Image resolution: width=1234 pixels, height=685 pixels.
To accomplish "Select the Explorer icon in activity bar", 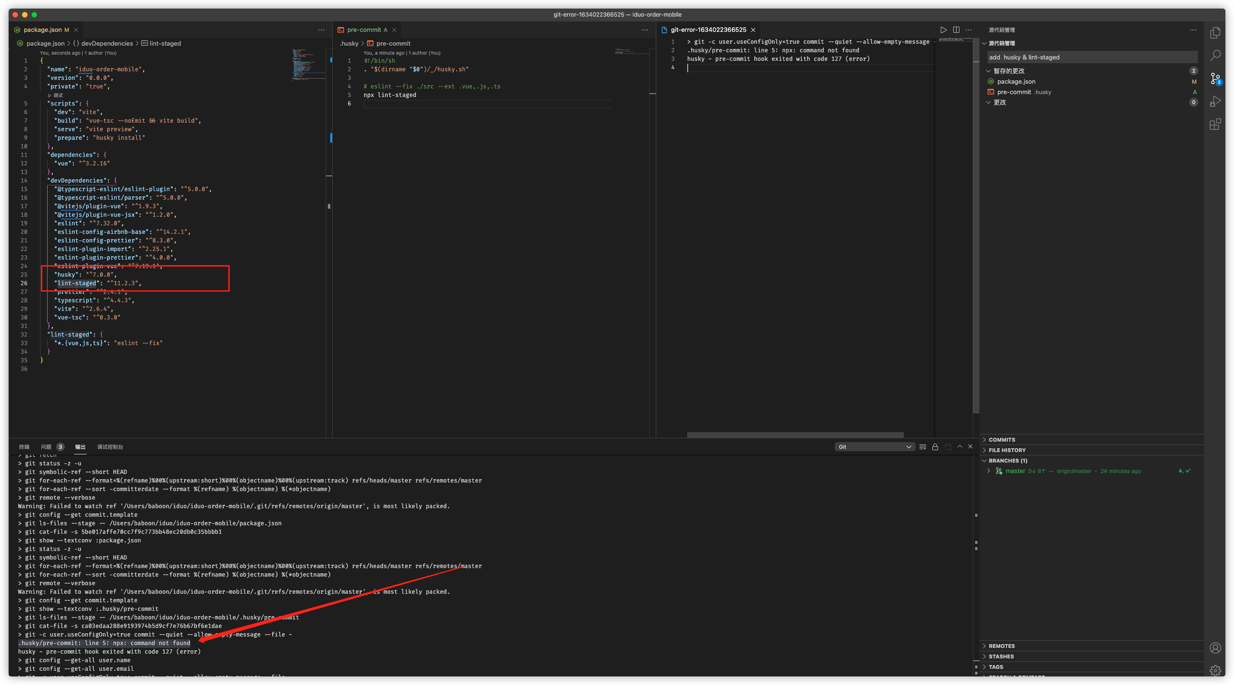I will coord(1216,32).
